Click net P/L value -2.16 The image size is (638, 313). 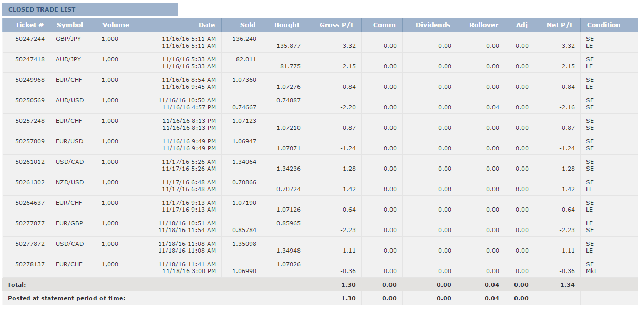pyautogui.click(x=567, y=107)
